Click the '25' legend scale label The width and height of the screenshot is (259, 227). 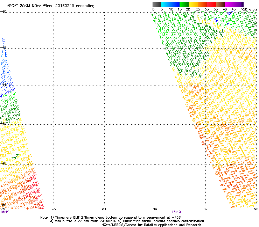[x=198, y=9]
